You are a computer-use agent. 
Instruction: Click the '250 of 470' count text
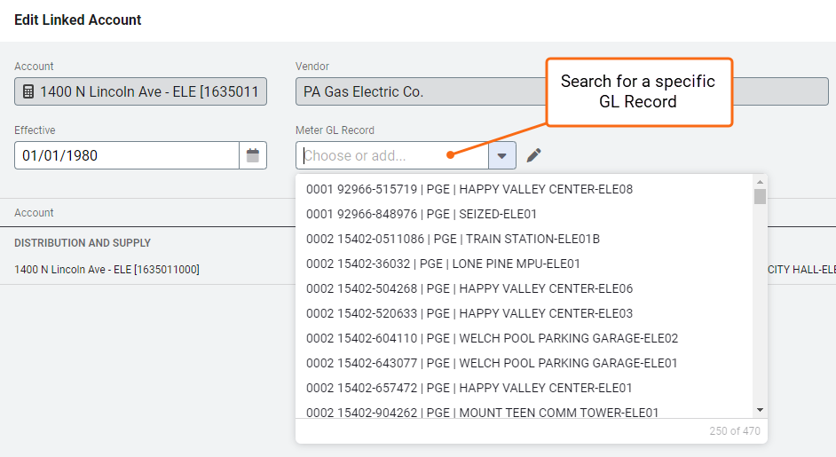[735, 431]
